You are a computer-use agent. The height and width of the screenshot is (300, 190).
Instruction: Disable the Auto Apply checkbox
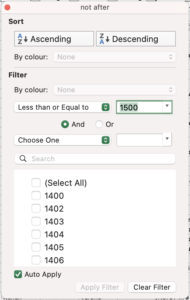18,274
